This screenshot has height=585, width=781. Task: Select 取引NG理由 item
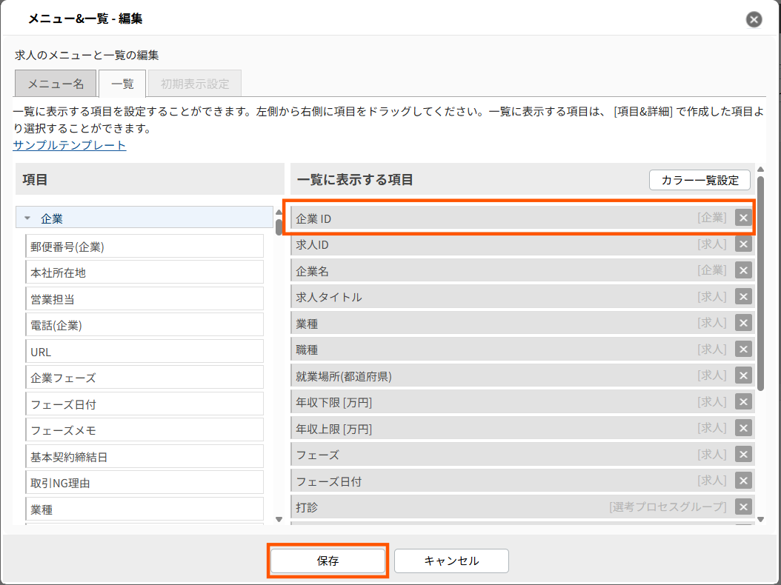tap(144, 482)
